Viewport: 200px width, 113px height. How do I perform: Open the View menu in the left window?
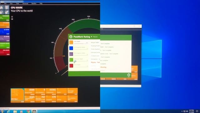(x=11, y=3)
